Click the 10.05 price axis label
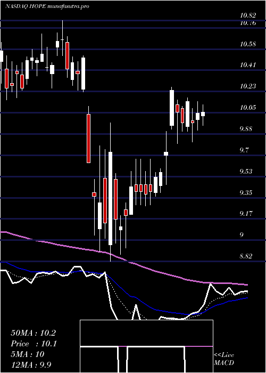 (248, 108)
